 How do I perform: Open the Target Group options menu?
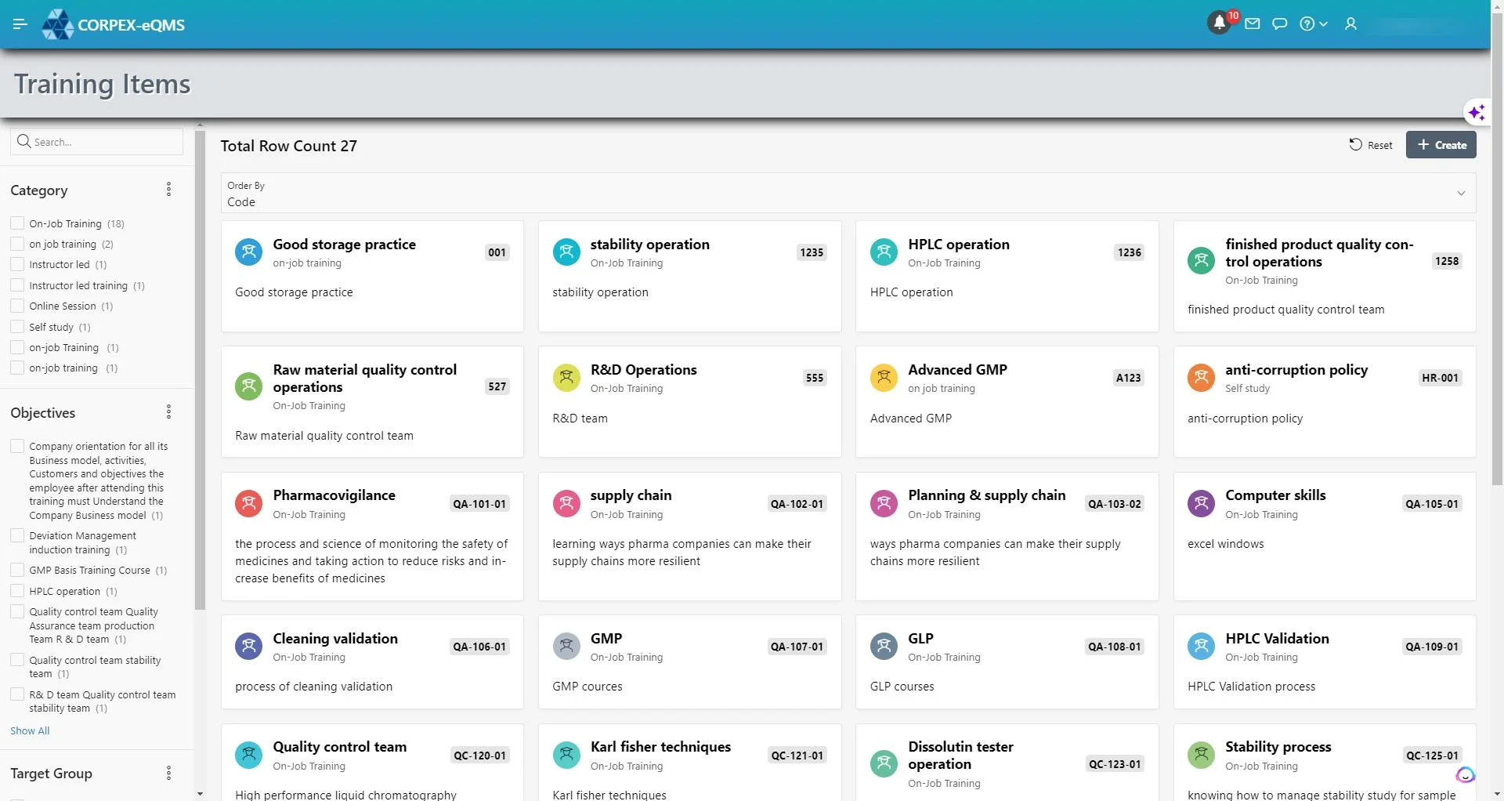click(x=168, y=774)
